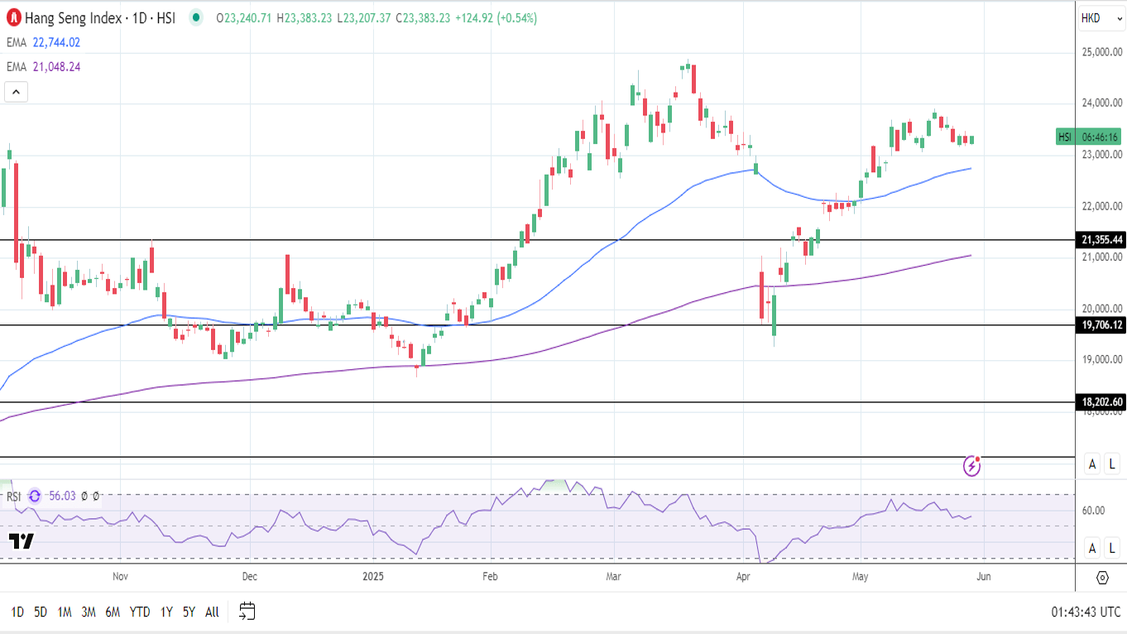Select the 6M time range
This screenshot has height=634, width=1127.
(x=113, y=612)
